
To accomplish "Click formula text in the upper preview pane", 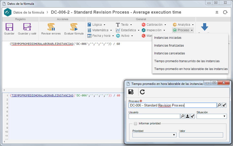I will (x=65, y=44).
